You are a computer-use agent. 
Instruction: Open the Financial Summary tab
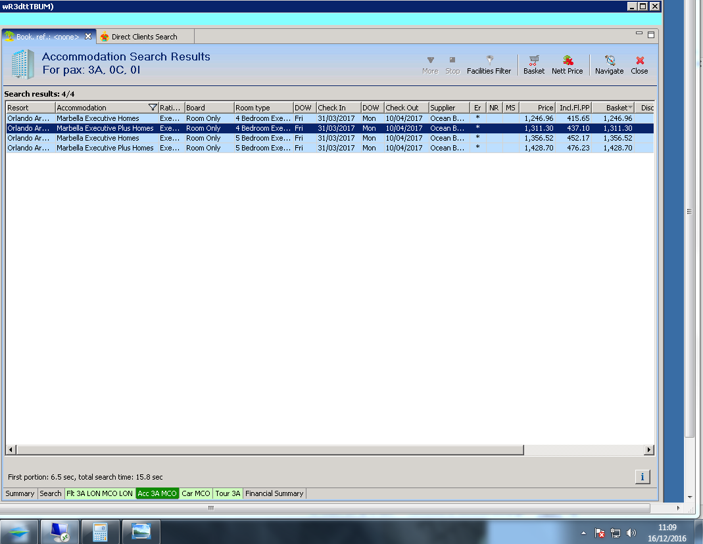tap(274, 493)
